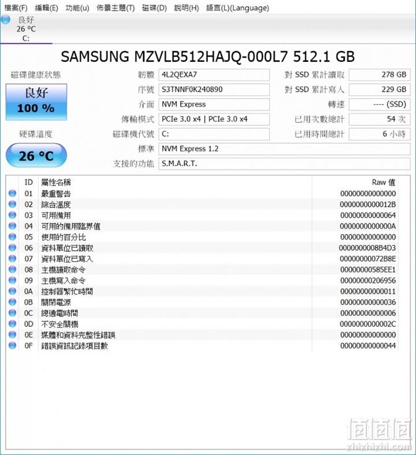Click the drive letter field C:
The height and width of the screenshot is (455, 416).
click(x=214, y=134)
